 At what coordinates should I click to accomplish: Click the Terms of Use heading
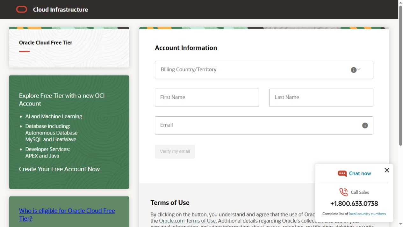coord(170,203)
